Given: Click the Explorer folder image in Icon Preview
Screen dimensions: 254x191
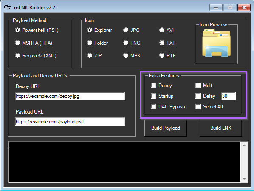Looking at the screenshot, I should click(x=217, y=43).
